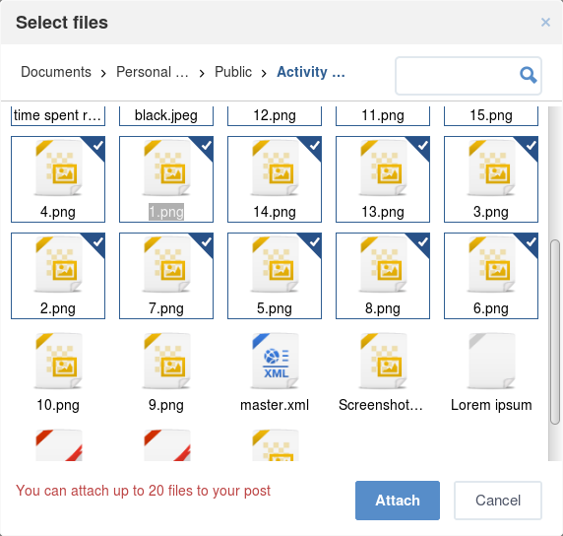
Task: Click the chevron after Personal breadcrumb
Action: click(x=202, y=73)
